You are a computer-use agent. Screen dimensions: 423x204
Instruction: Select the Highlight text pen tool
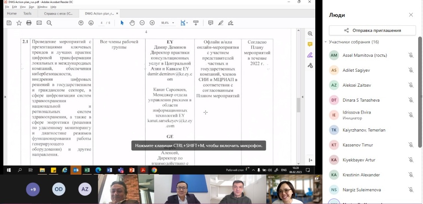click(x=221, y=23)
